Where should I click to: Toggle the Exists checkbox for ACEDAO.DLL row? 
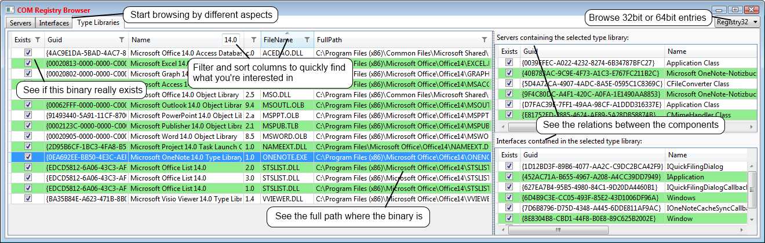(28, 53)
